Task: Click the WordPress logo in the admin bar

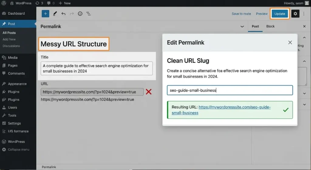Action: [x=4, y=3]
